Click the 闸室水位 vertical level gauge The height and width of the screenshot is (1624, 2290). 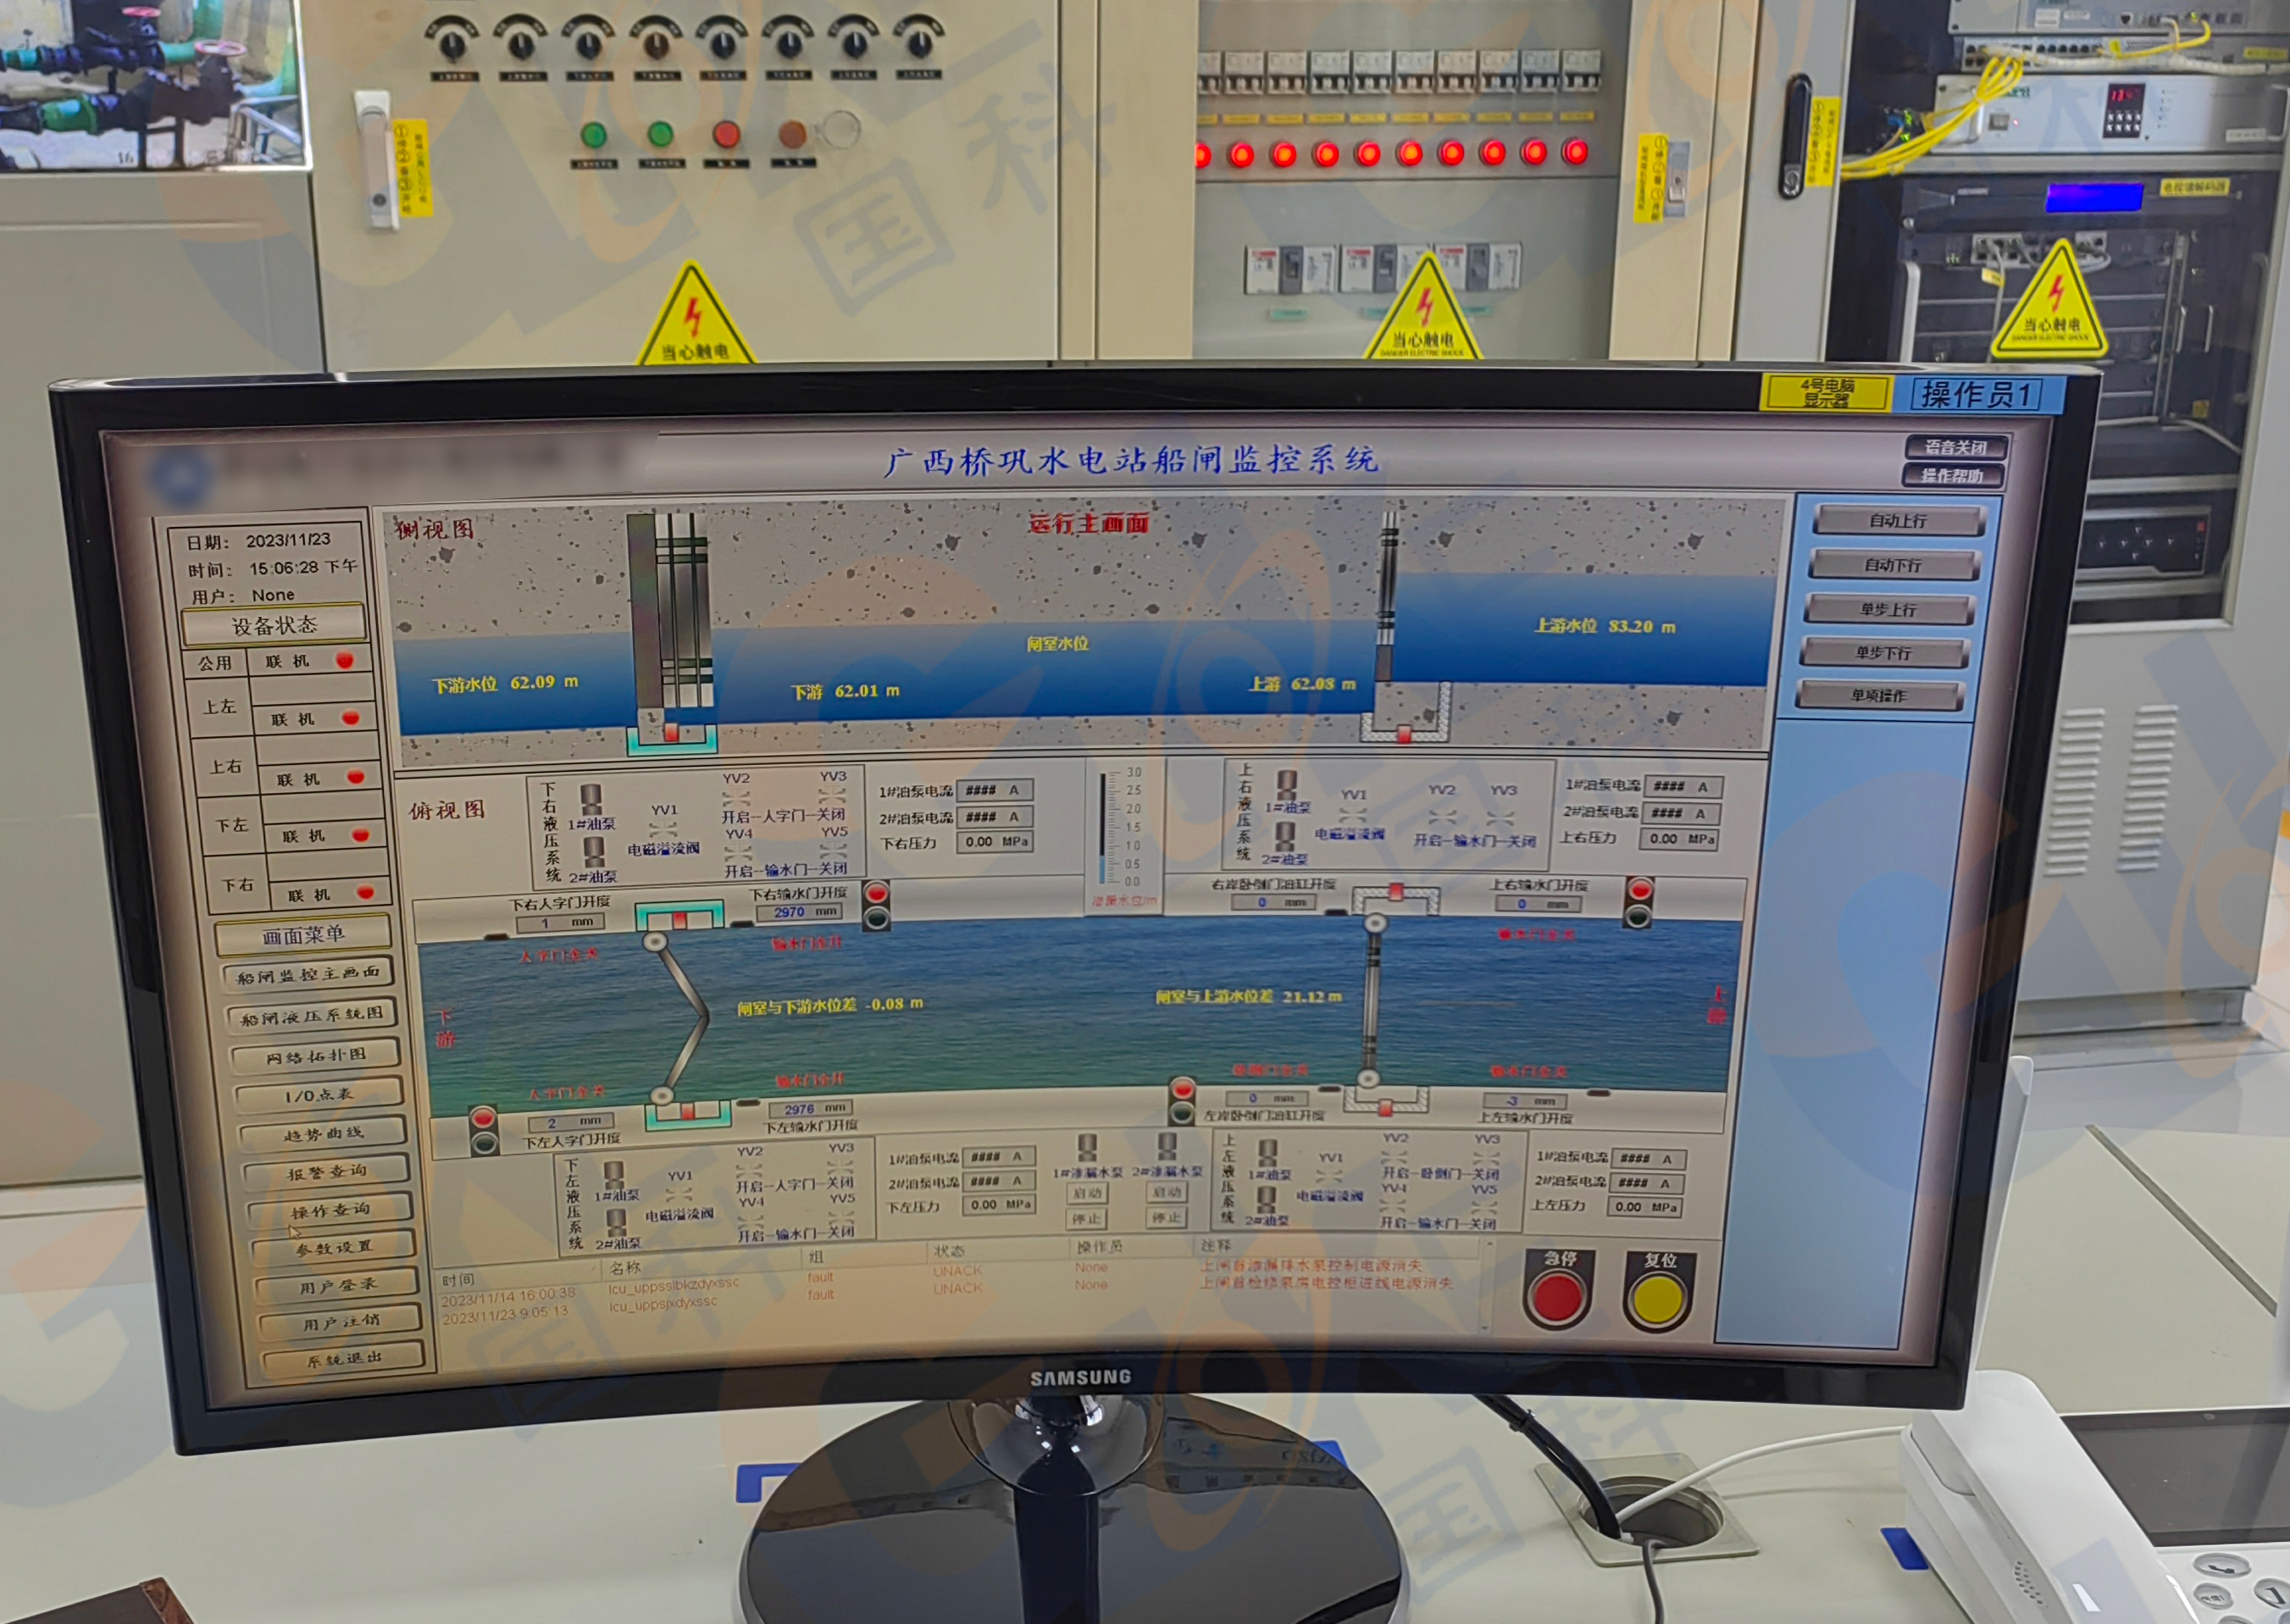tap(1105, 828)
